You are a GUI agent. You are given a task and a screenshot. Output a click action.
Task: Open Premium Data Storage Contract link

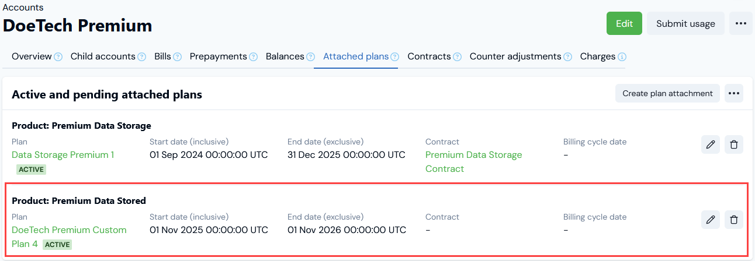pos(473,161)
